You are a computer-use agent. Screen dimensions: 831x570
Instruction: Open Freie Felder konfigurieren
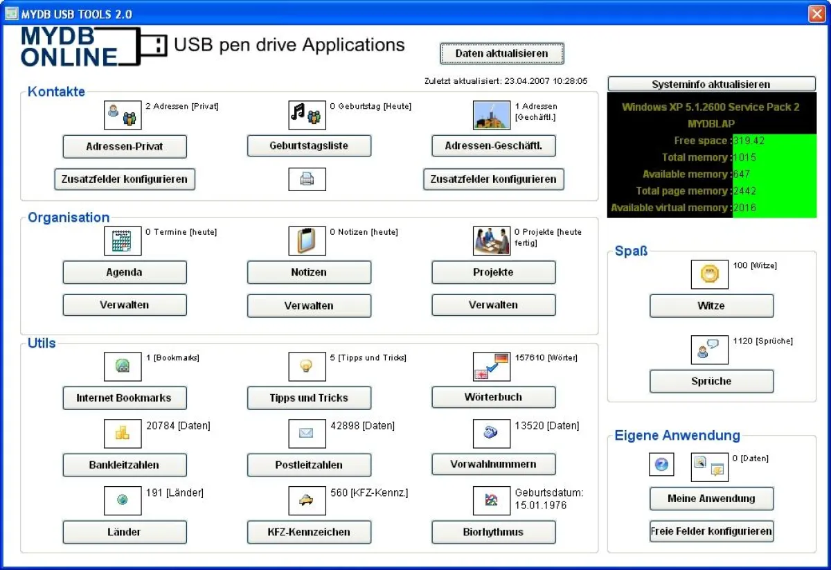pyautogui.click(x=711, y=531)
